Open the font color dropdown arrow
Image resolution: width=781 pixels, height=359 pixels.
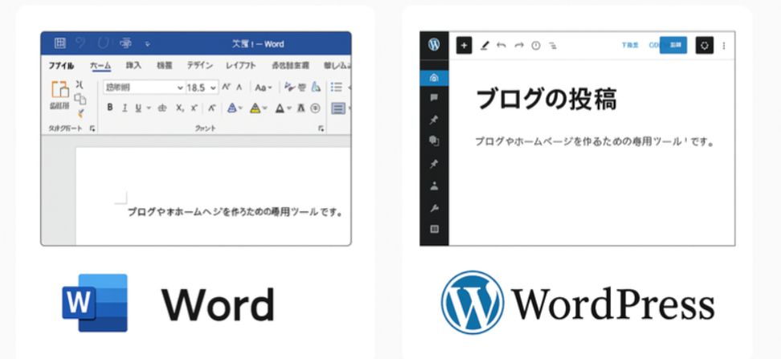click(x=289, y=108)
